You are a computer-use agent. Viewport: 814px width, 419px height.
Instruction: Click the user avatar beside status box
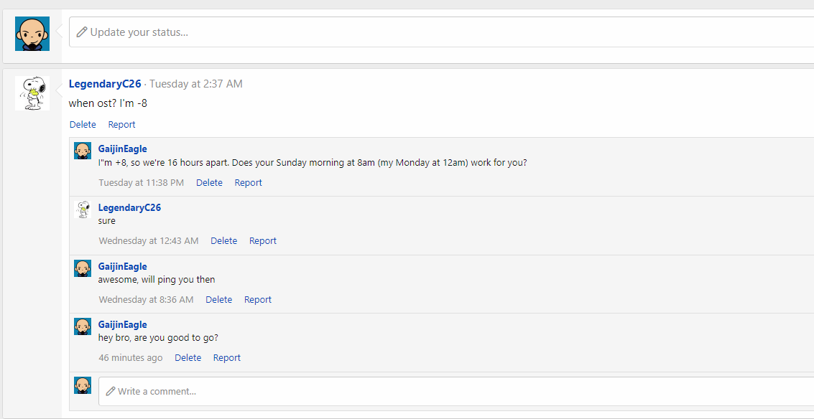click(32, 34)
